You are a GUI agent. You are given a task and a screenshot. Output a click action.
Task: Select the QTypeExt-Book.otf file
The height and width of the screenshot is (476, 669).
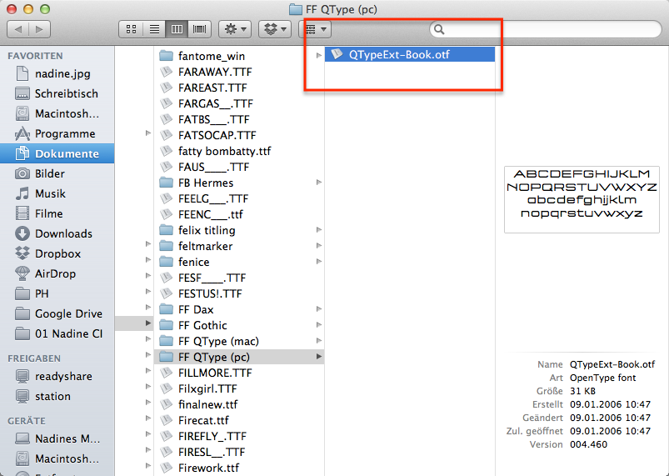[x=411, y=55]
